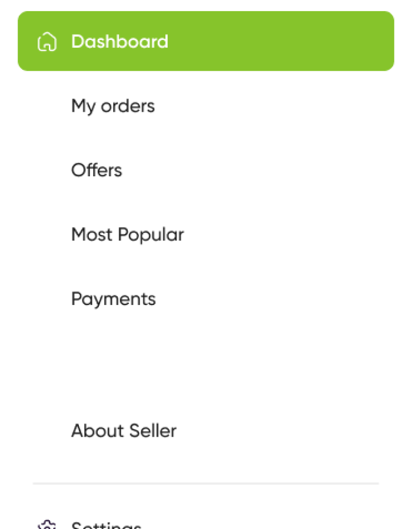Click the green Dashboard button

click(x=205, y=41)
